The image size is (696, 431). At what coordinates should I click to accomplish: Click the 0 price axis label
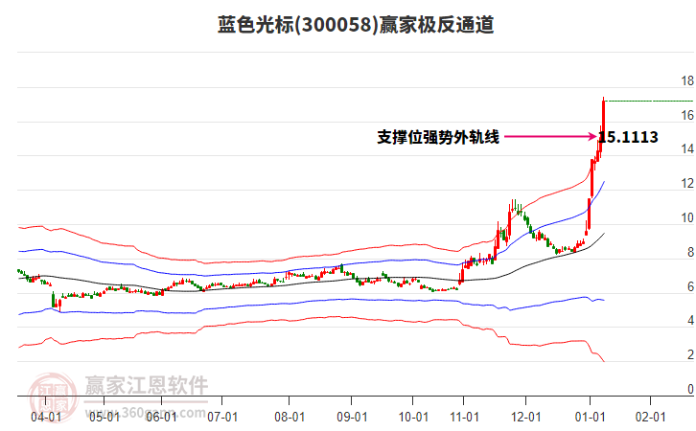(690, 389)
